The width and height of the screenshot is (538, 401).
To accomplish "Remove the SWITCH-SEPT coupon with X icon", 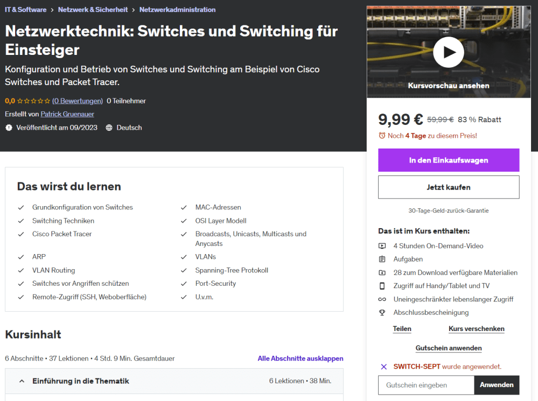I will click(384, 367).
